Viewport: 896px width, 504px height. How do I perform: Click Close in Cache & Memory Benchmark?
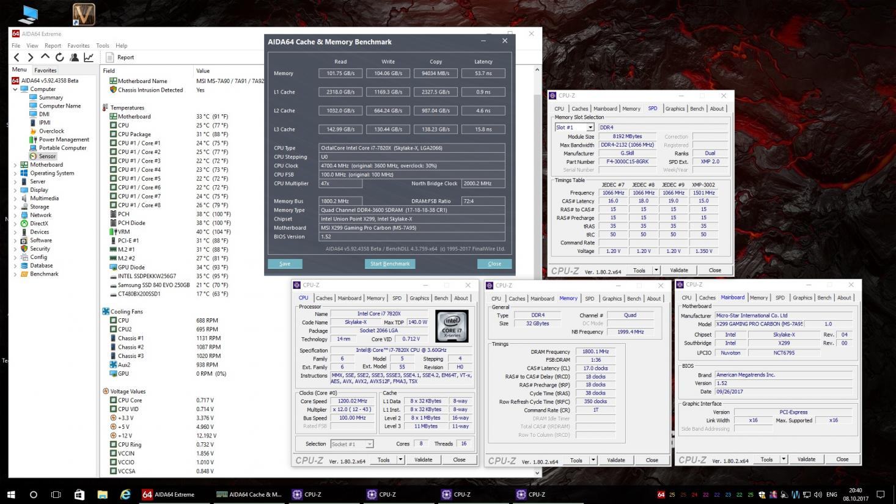coord(494,264)
